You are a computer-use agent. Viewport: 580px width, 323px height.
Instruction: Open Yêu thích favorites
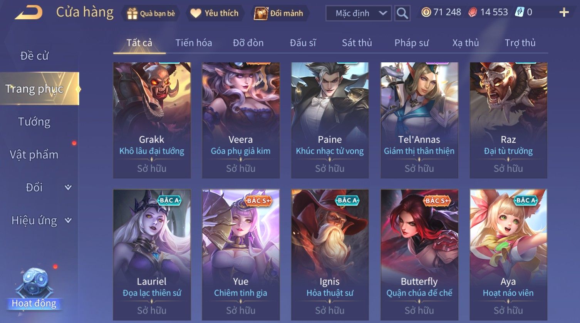coord(215,13)
